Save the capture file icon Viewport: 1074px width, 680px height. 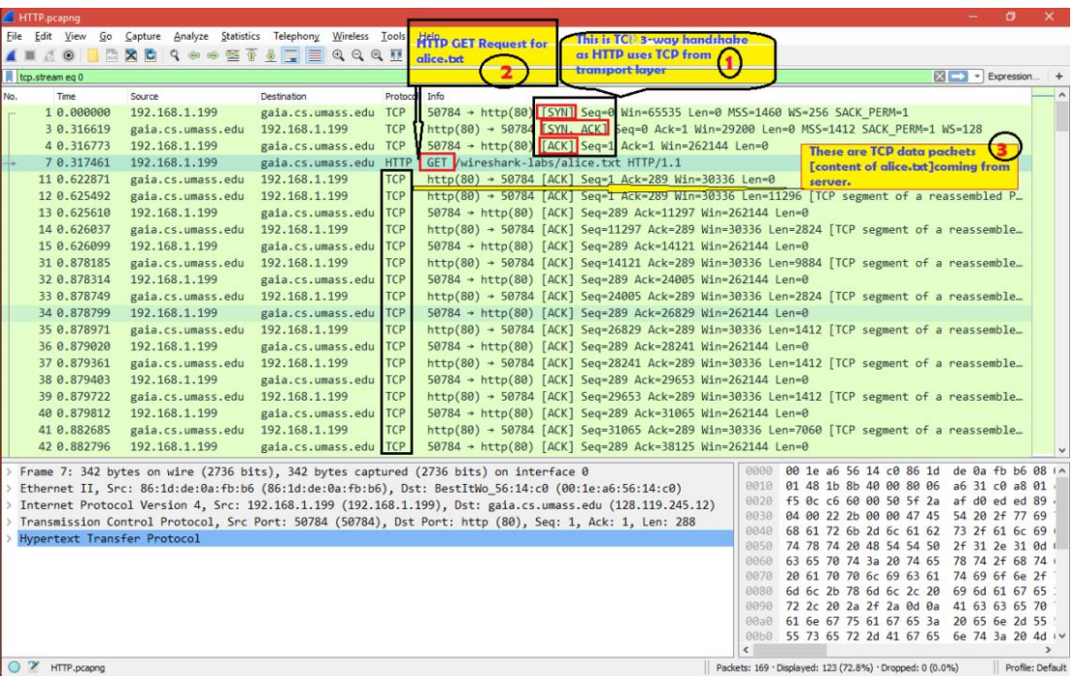click(112, 55)
